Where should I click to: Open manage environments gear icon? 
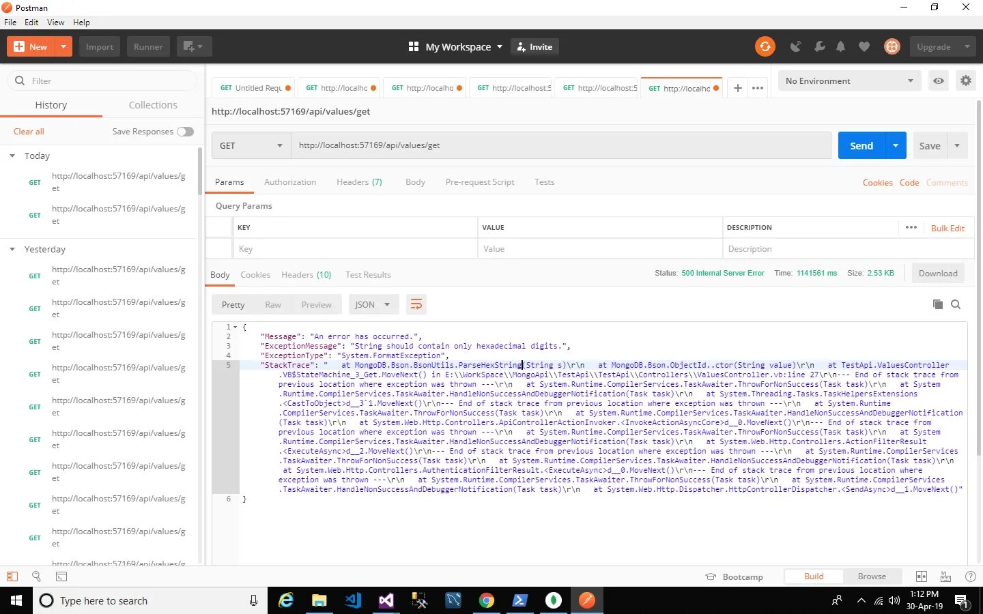coord(965,81)
